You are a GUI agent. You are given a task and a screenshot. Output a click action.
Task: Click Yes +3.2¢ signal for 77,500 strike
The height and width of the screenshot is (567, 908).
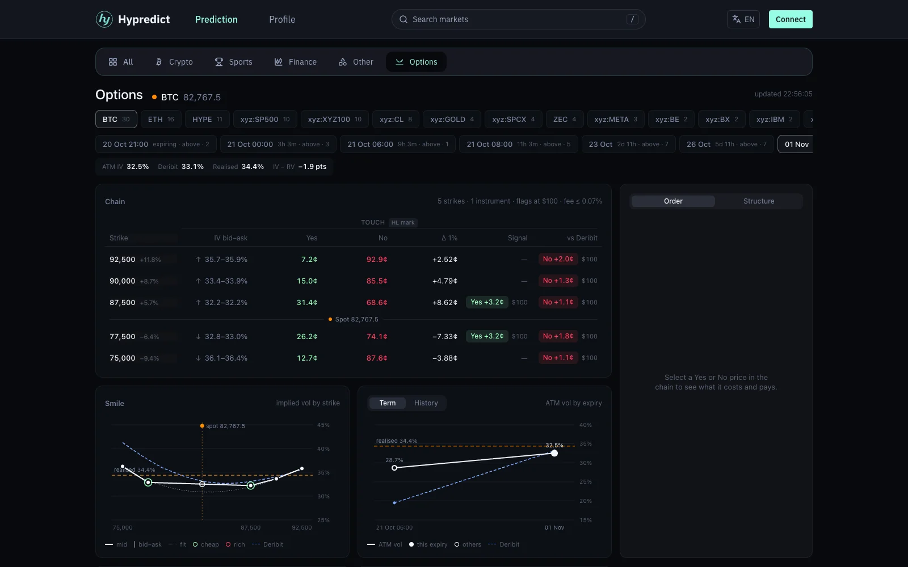(487, 336)
